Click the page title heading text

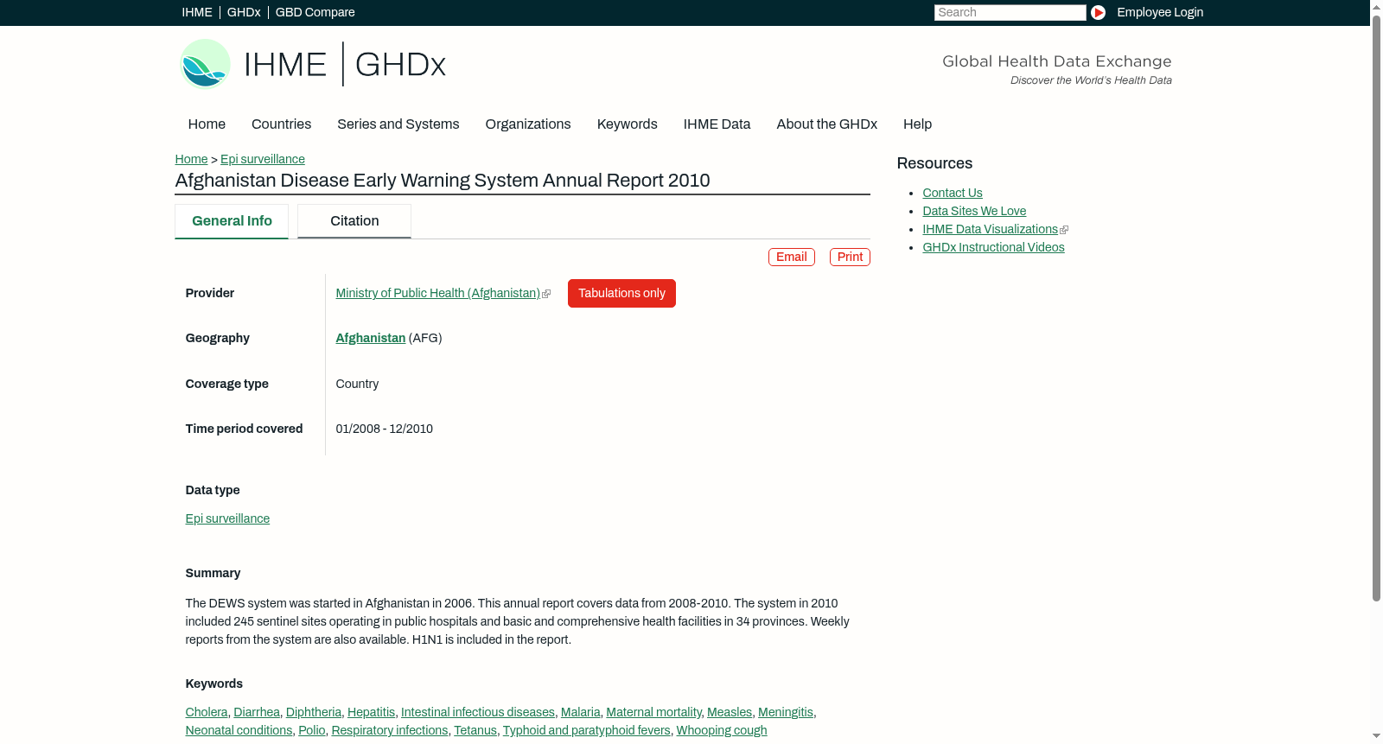coord(443,181)
